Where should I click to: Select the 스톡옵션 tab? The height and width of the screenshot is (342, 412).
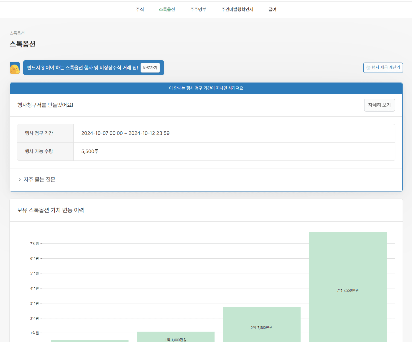167,9
